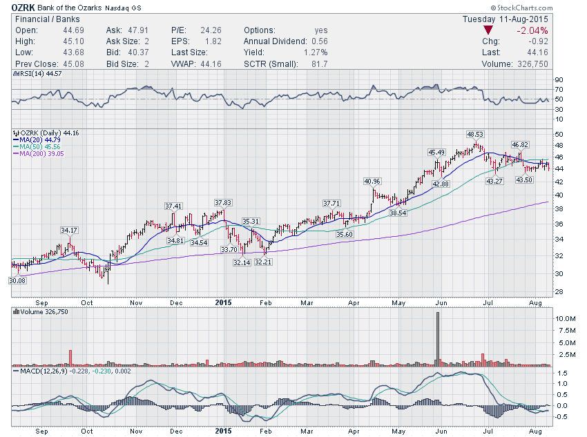Click the 40.96 price high label

click(372, 182)
